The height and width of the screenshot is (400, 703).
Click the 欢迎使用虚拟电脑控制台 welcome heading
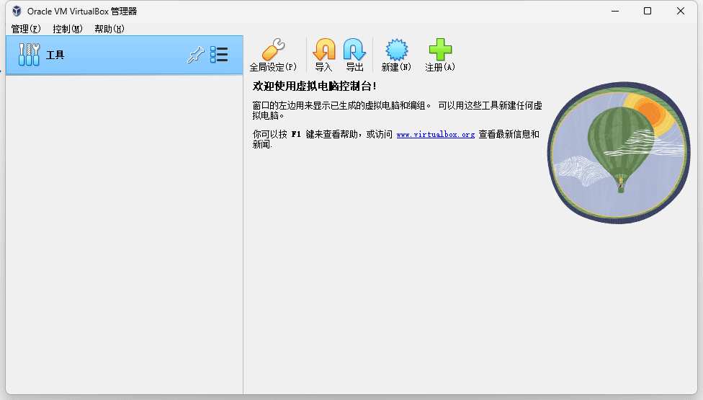click(x=315, y=86)
